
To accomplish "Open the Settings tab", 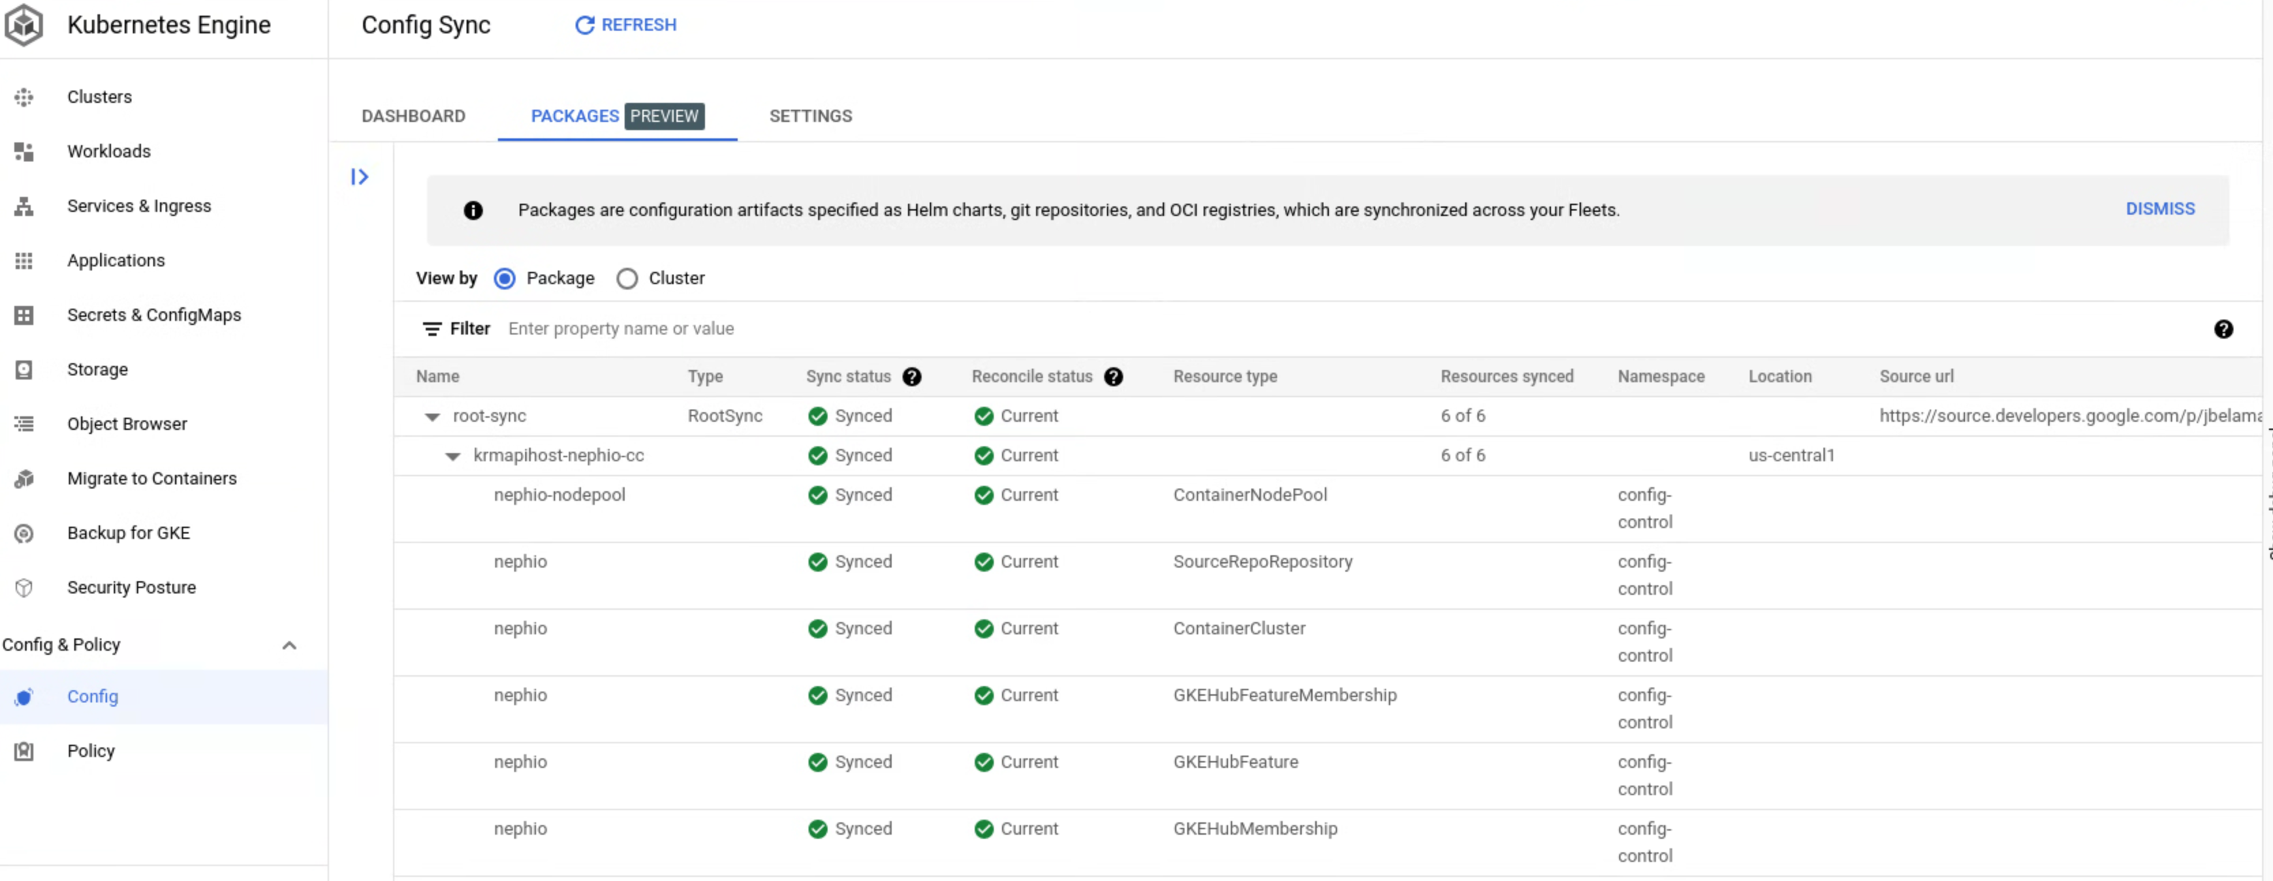I will coord(810,117).
